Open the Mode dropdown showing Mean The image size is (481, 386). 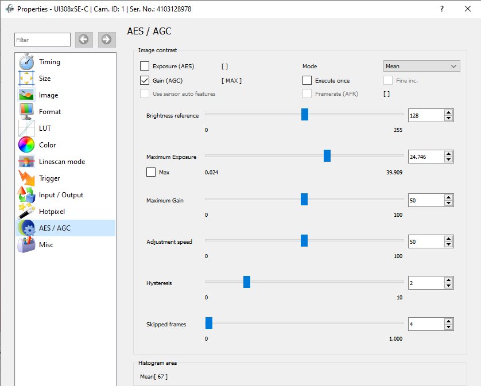[x=421, y=66]
